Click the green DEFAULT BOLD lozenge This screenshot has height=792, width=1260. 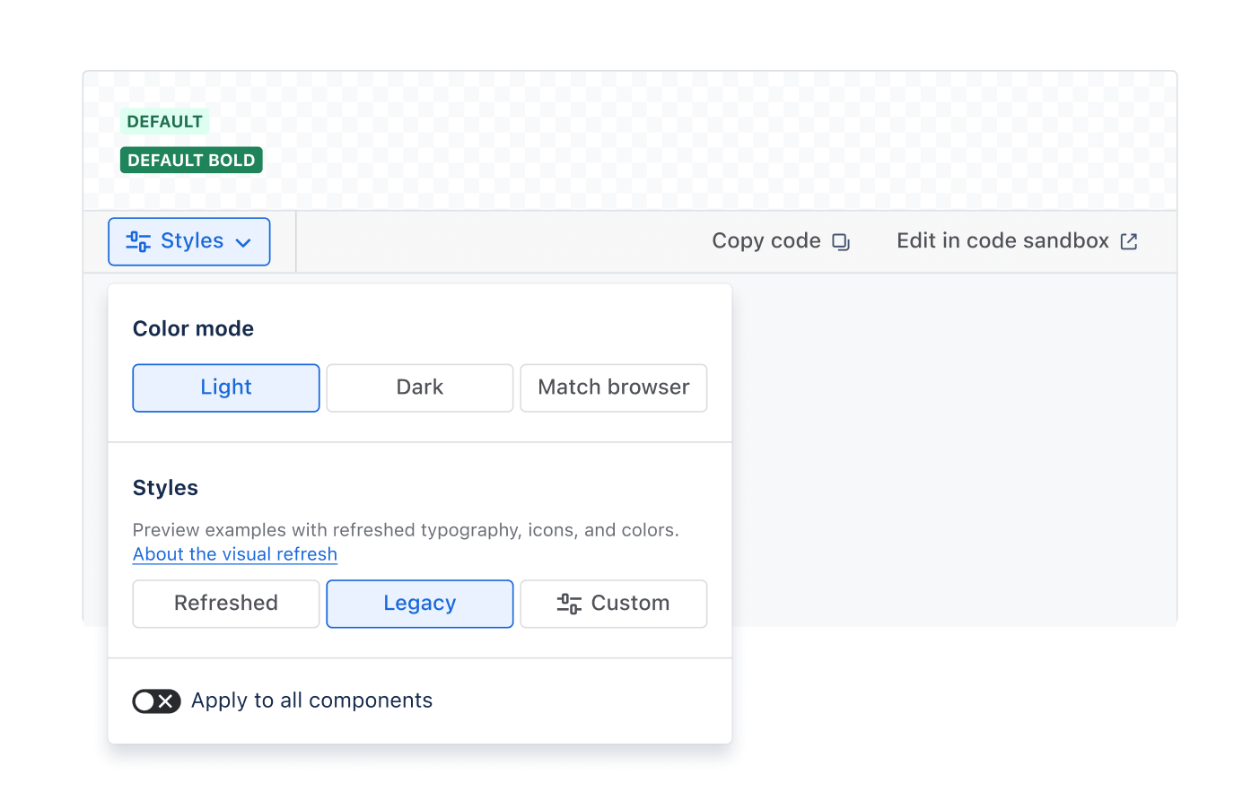pos(191,160)
